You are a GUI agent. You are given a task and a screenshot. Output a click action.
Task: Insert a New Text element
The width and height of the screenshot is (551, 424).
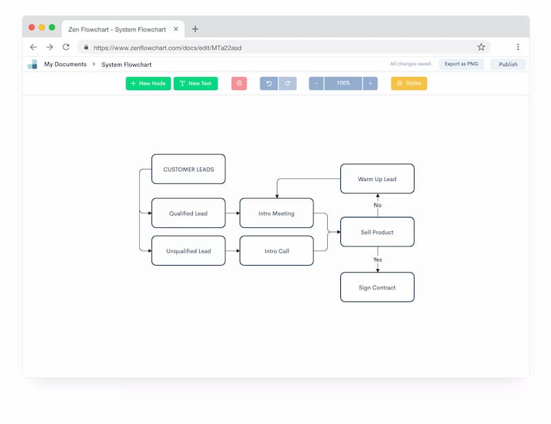(x=196, y=83)
